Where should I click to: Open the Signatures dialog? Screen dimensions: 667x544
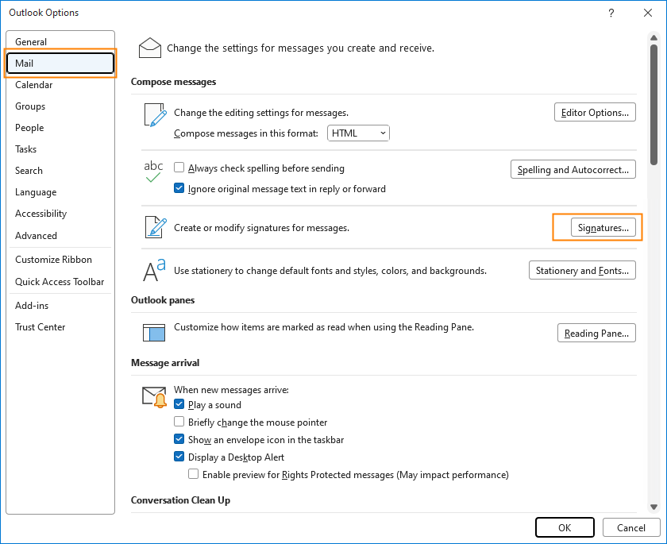click(603, 228)
